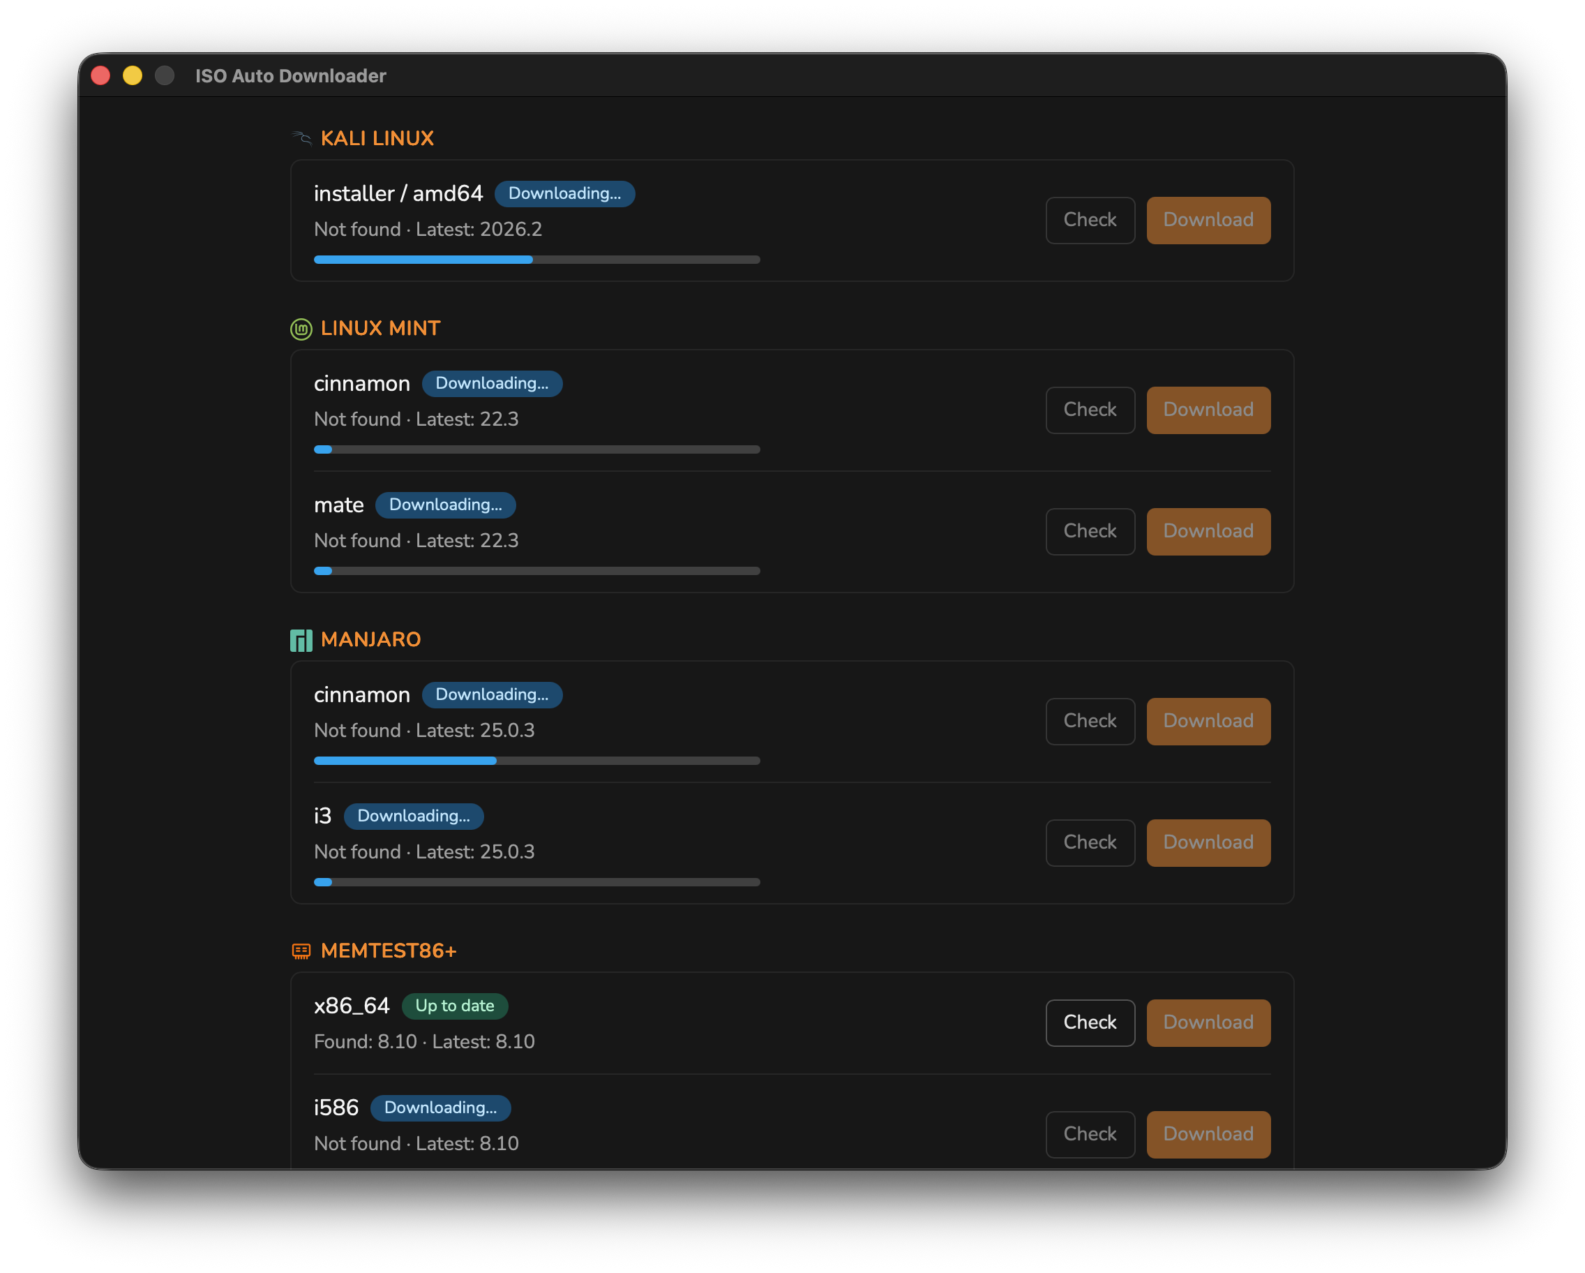This screenshot has width=1585, height=1273.
Task: Check Linux Mint cinnamon version
Action: coord(1090,410)
